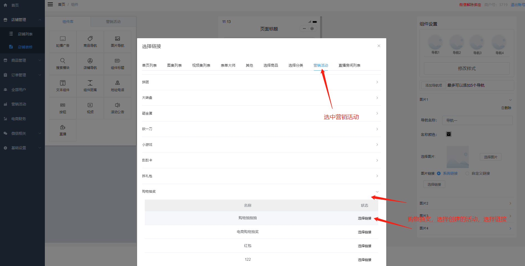This screenshot has height=266, width=525.
Task: Click the hamburger menu icon in header
Action: click(50, 4)
